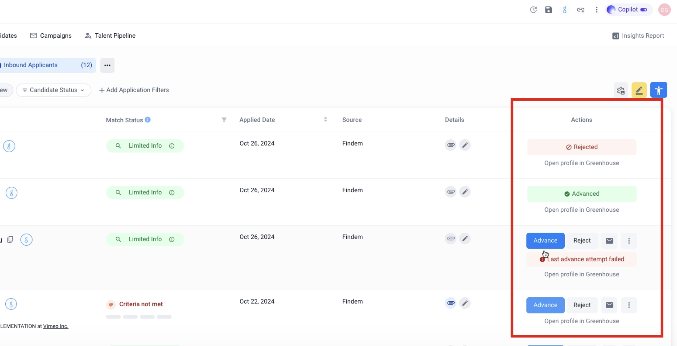Sort by Applied Date column arrows

click(325, 119)
